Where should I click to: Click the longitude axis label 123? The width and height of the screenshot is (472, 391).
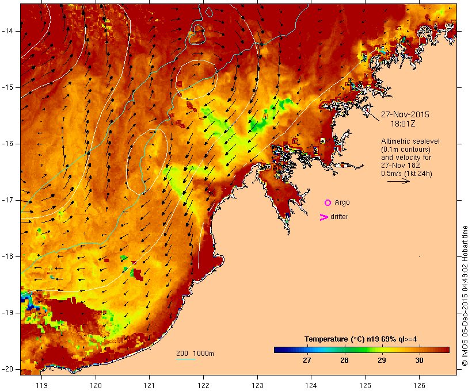[x=257, y=386]
